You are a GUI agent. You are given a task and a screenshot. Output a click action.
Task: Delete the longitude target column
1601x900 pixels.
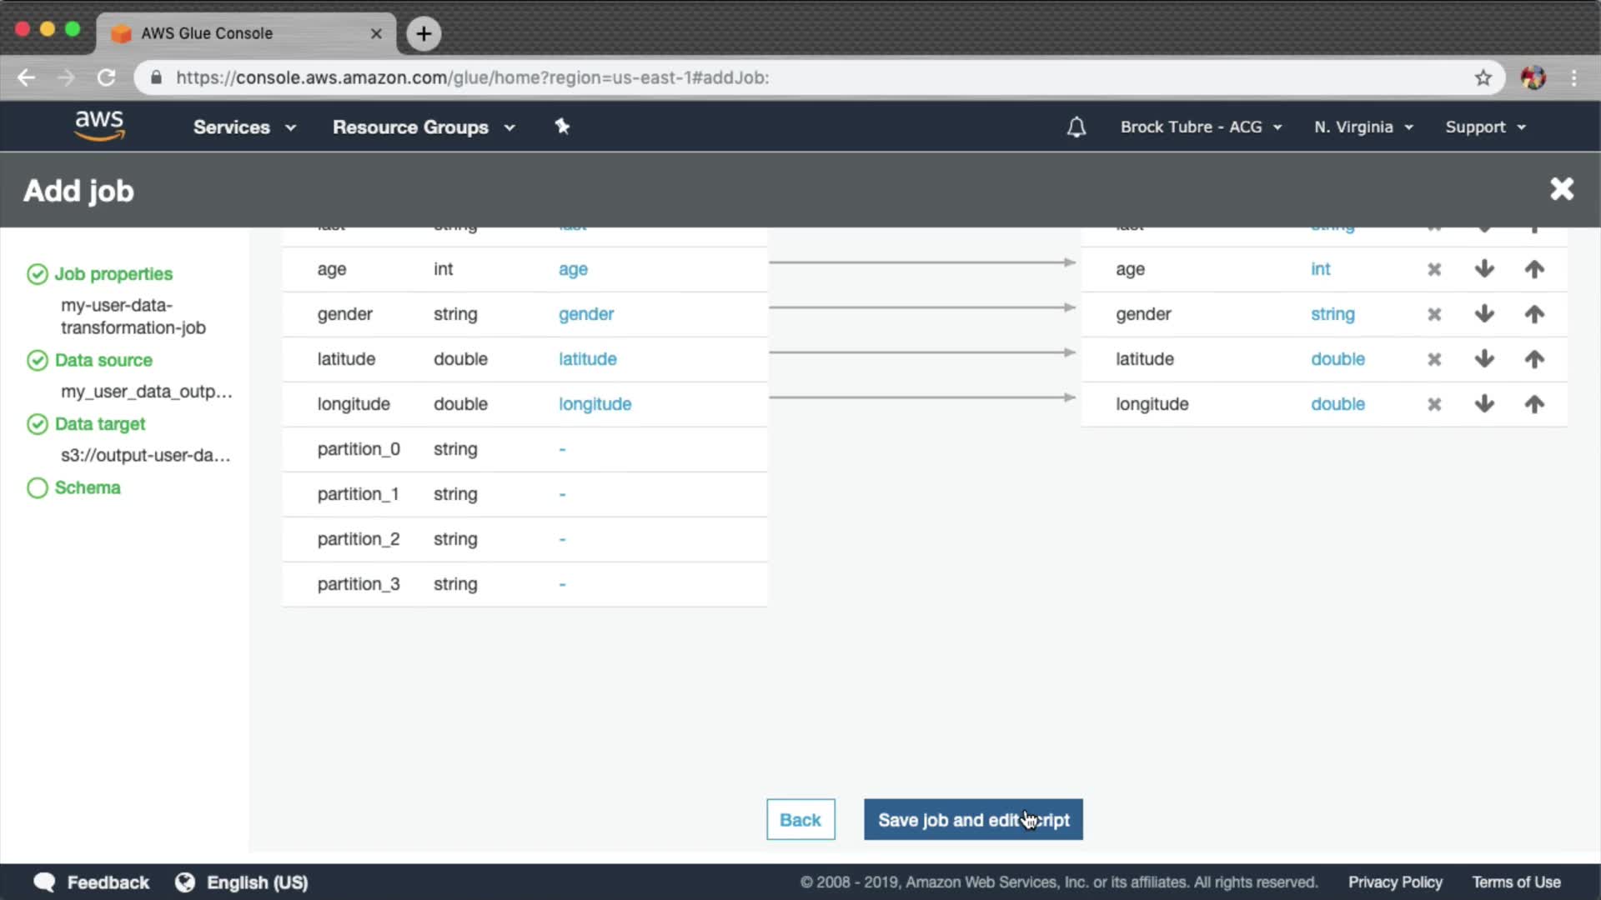click(x=1433, y=404)
